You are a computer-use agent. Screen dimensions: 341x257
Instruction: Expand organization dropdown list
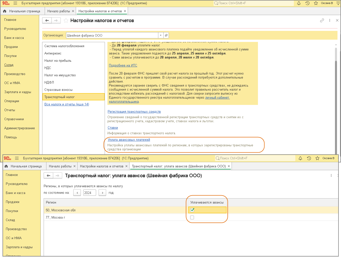click(161, 35)
